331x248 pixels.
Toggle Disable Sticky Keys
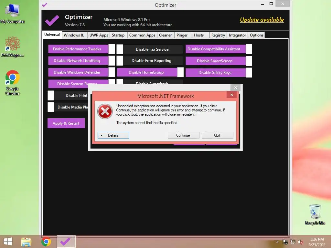pyautogui.click(x=219, y=72)
